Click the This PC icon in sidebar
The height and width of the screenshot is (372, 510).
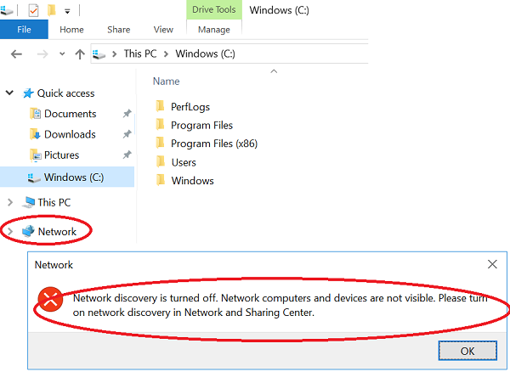tap(29, 202)
